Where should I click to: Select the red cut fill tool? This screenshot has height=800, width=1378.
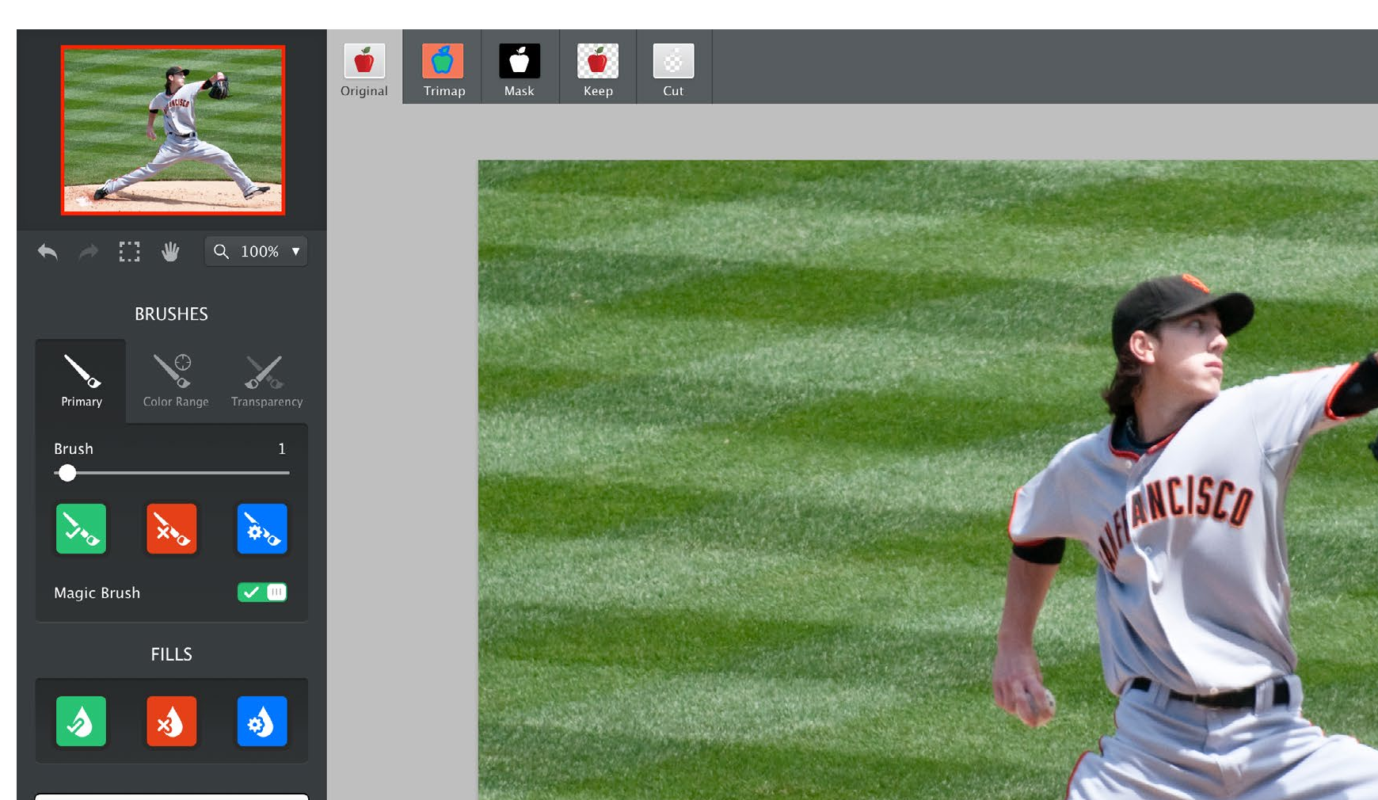coord(172,721)
